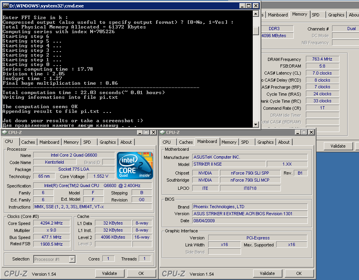Click the Channels # value Dual
The height and width of the screenshot is (280, 359).
pyautogui.click(x=345, y=29)
